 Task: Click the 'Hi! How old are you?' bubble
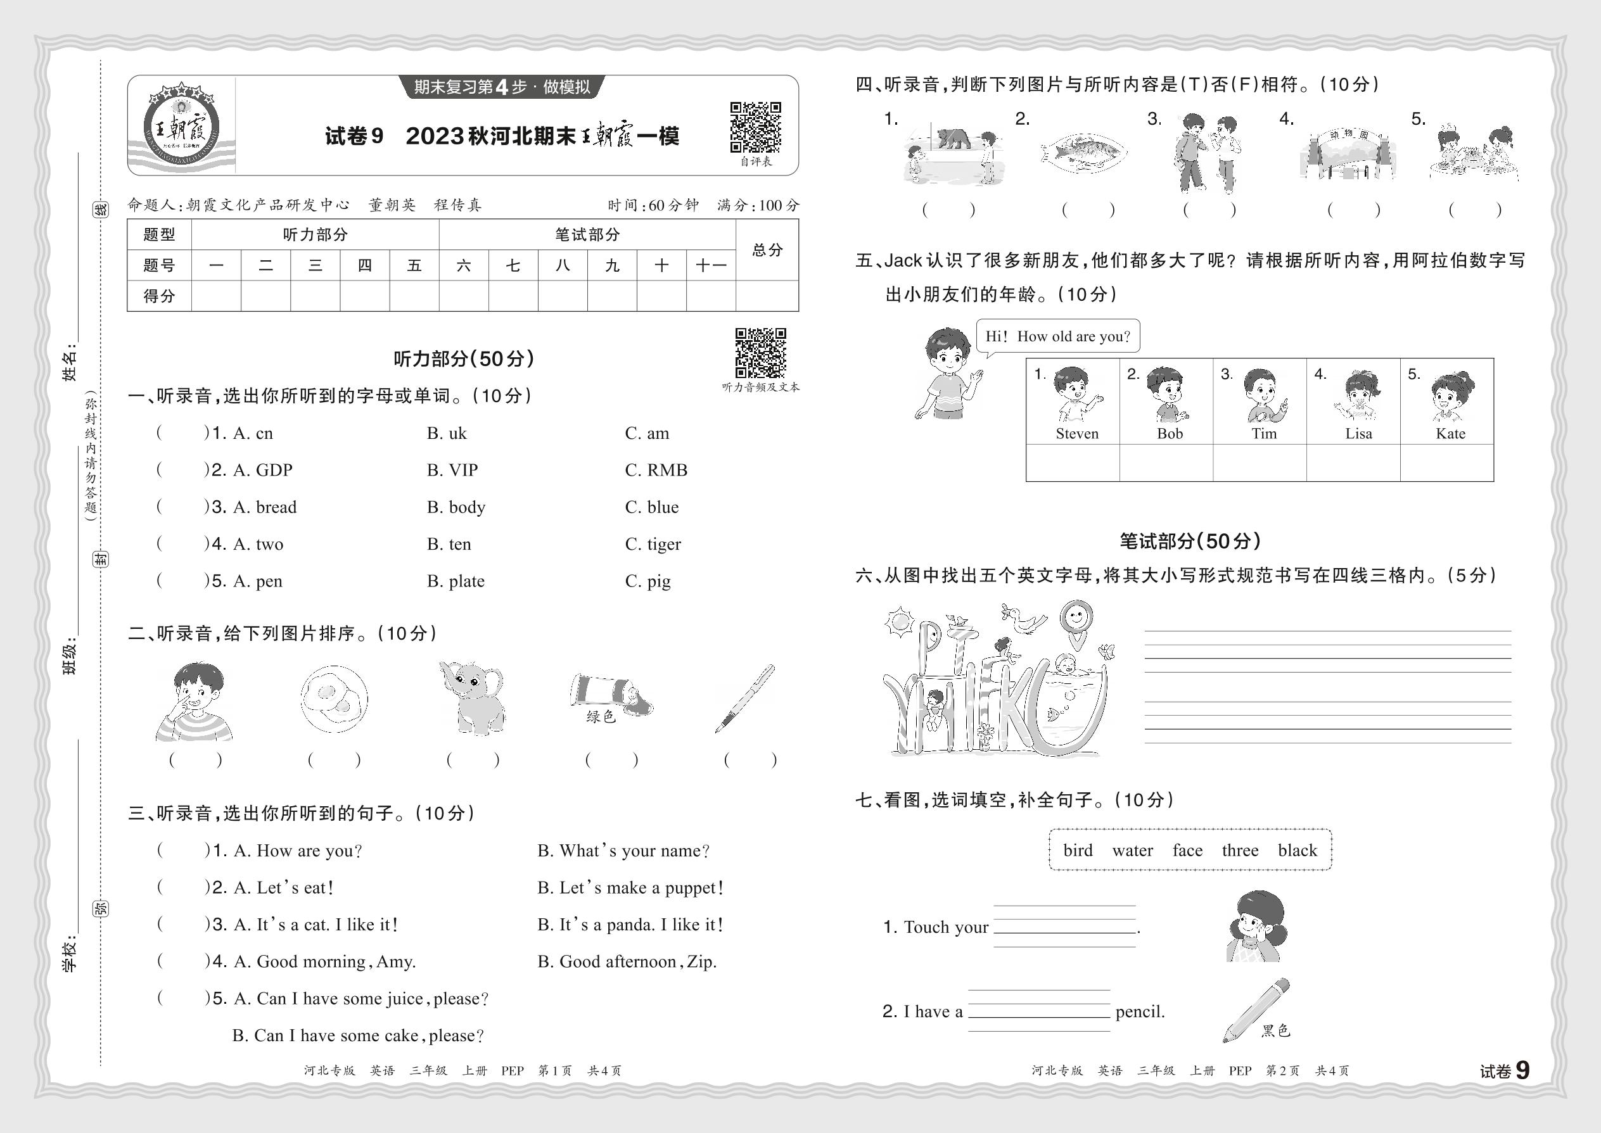click(x=1057, y=336)
